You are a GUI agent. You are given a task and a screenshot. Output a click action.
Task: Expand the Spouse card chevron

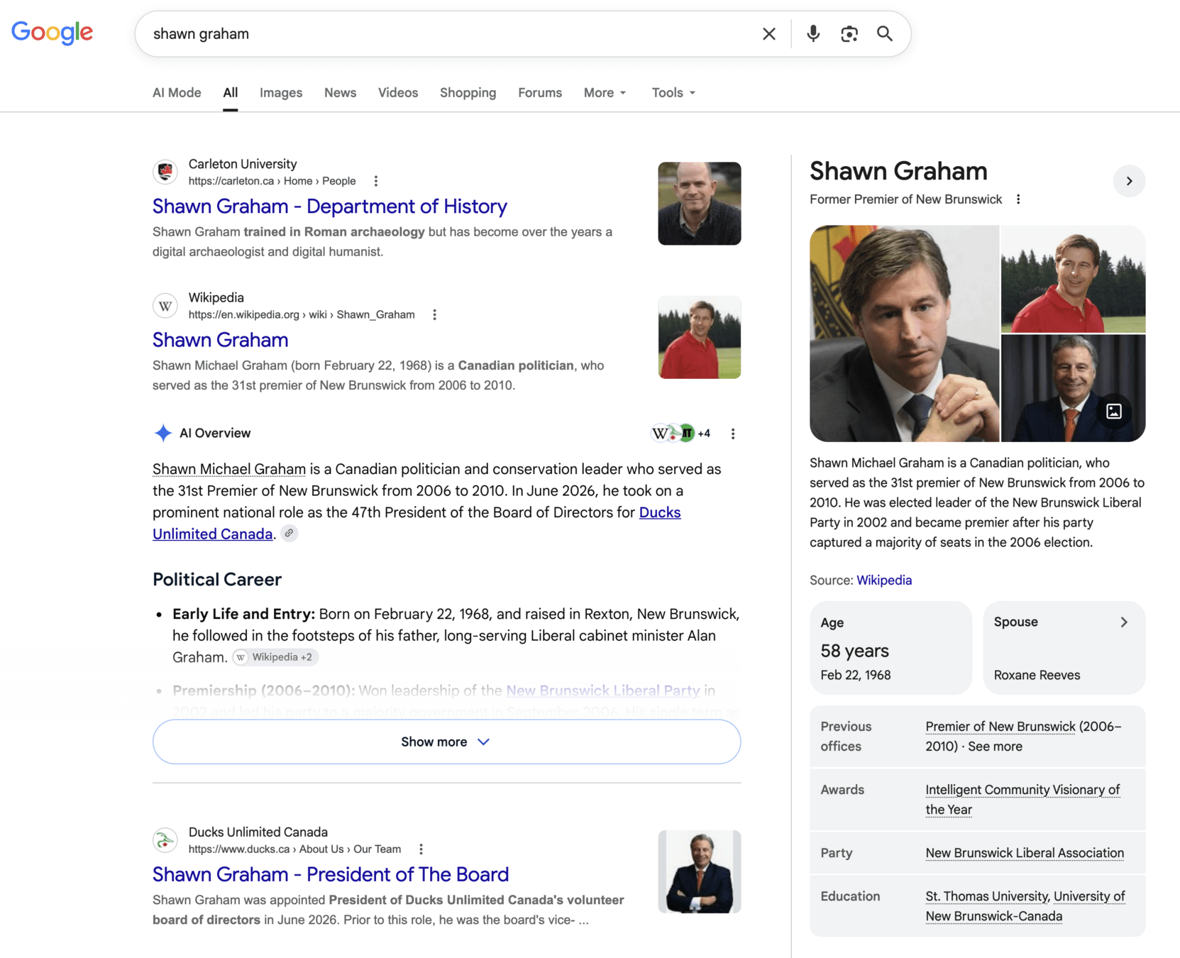(x=1124, y=622)
